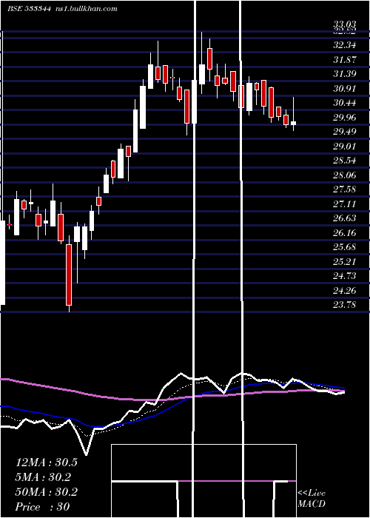This screenshot has height=518, width=370.
Task: Click the 33.03 price axis label
Action: 345,24
